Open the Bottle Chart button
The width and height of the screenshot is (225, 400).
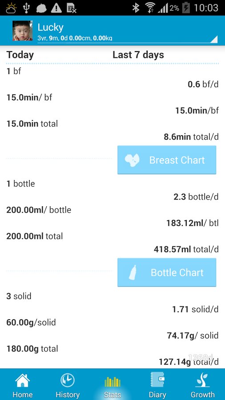(x=167, y=272)
